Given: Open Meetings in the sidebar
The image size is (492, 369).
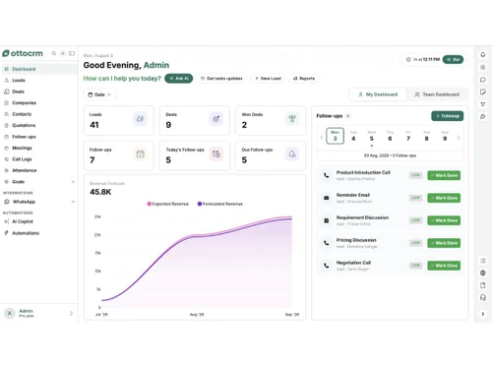Looking at the screenshot, I should click(39, 148).
